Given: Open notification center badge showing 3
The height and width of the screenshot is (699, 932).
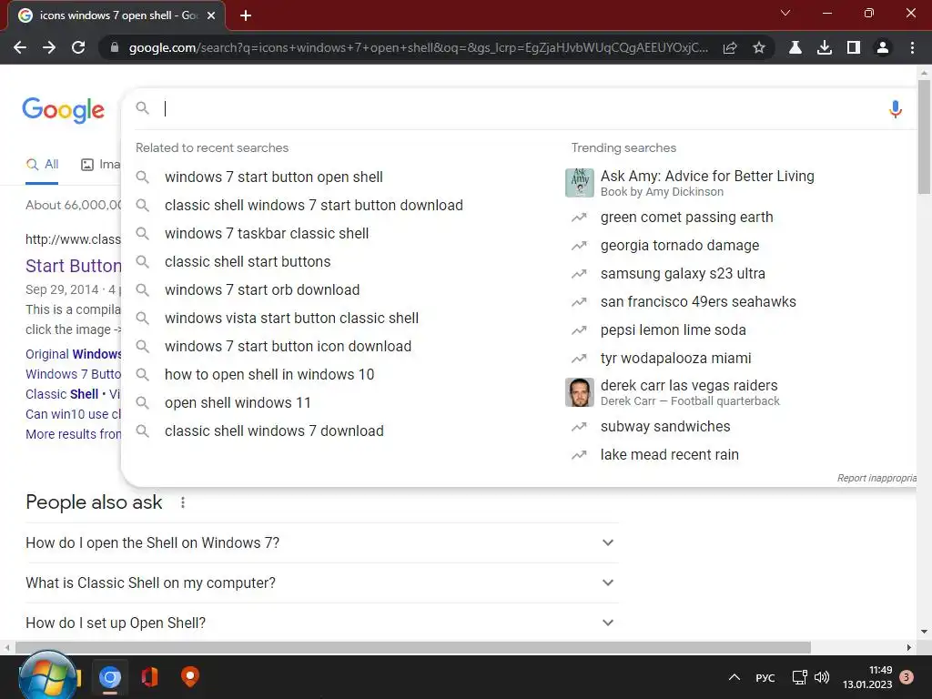Looking at the screenshot, I should pyautogui.click(x=907, y=677).
